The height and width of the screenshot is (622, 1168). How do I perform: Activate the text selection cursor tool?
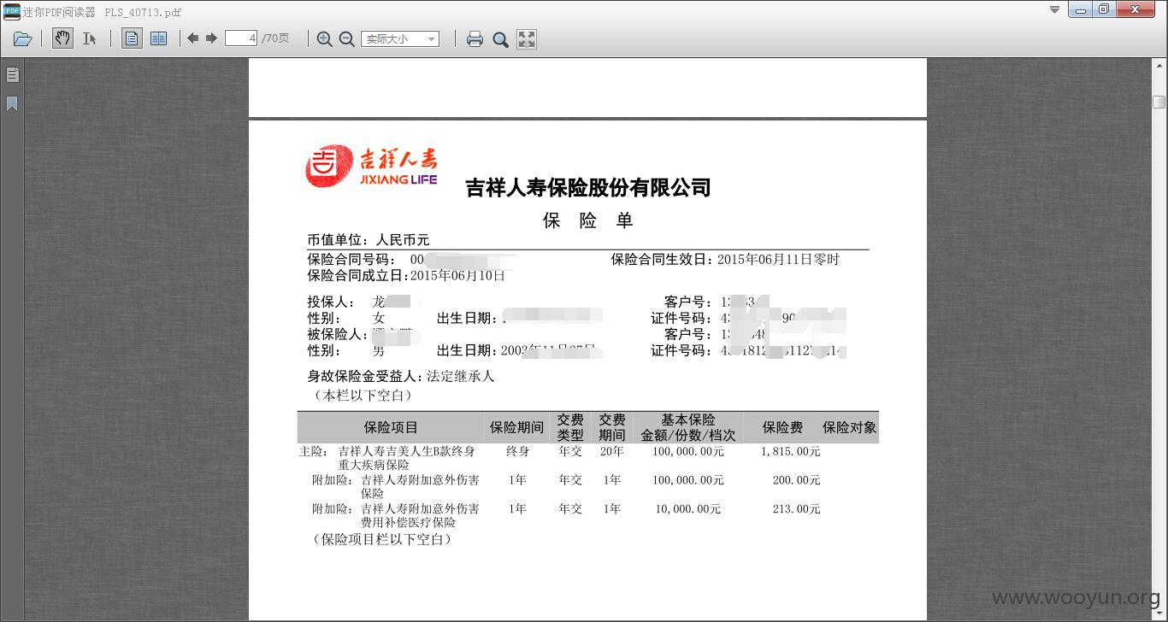89,38
